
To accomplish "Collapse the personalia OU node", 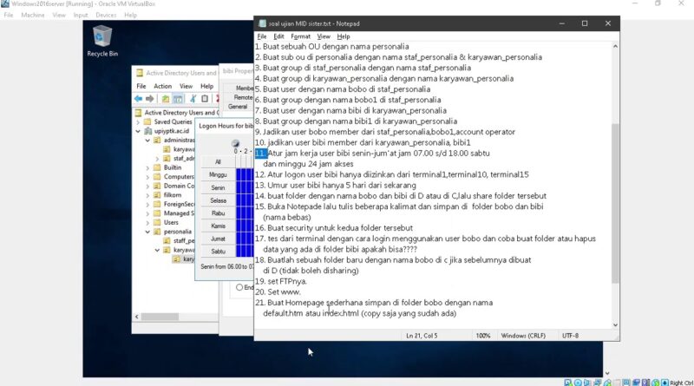I will [x=147, y=232].
